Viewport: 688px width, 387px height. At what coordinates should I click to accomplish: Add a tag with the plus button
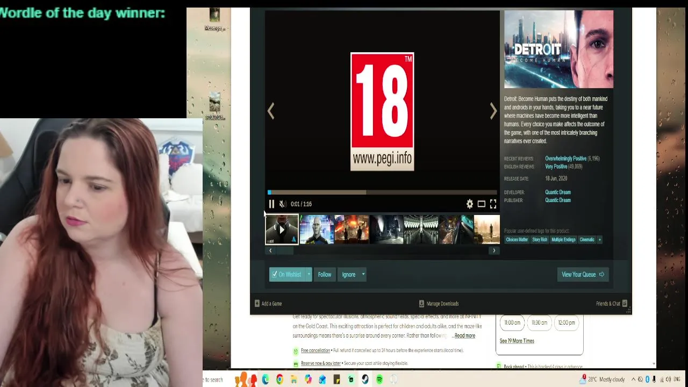pos(600,240)
